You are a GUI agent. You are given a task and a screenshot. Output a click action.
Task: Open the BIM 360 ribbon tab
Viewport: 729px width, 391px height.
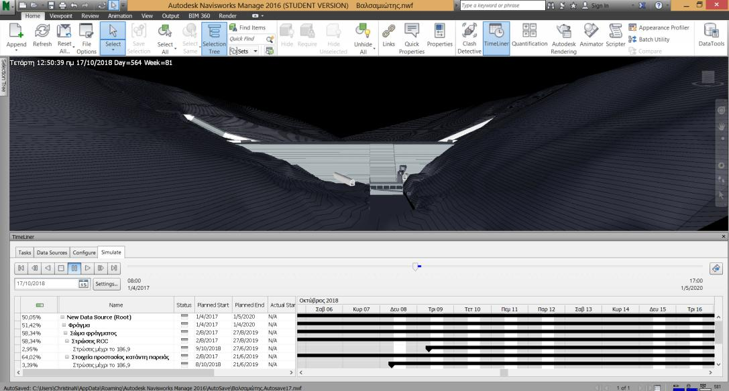(199, 16)
